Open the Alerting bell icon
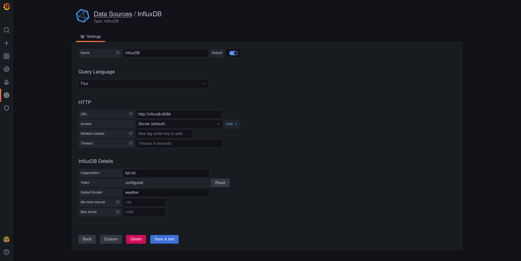Screen dimensions: 521x261 (x=7, y=82)
